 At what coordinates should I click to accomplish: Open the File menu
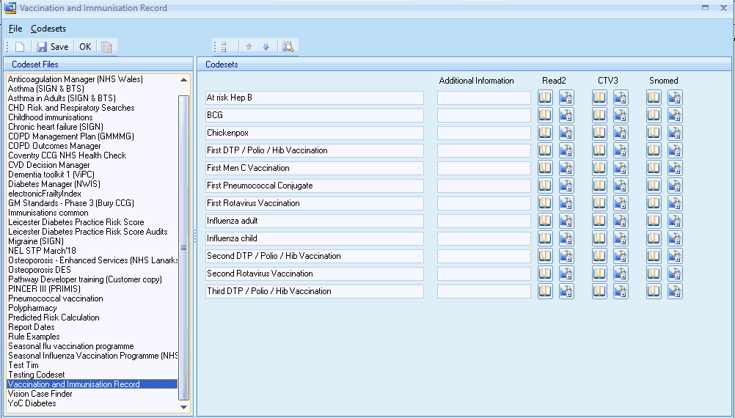[15, 29]
